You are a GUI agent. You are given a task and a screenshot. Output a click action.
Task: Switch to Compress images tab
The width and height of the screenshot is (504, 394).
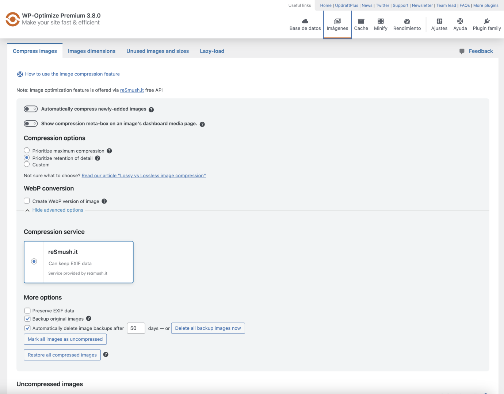pos(35,51)
